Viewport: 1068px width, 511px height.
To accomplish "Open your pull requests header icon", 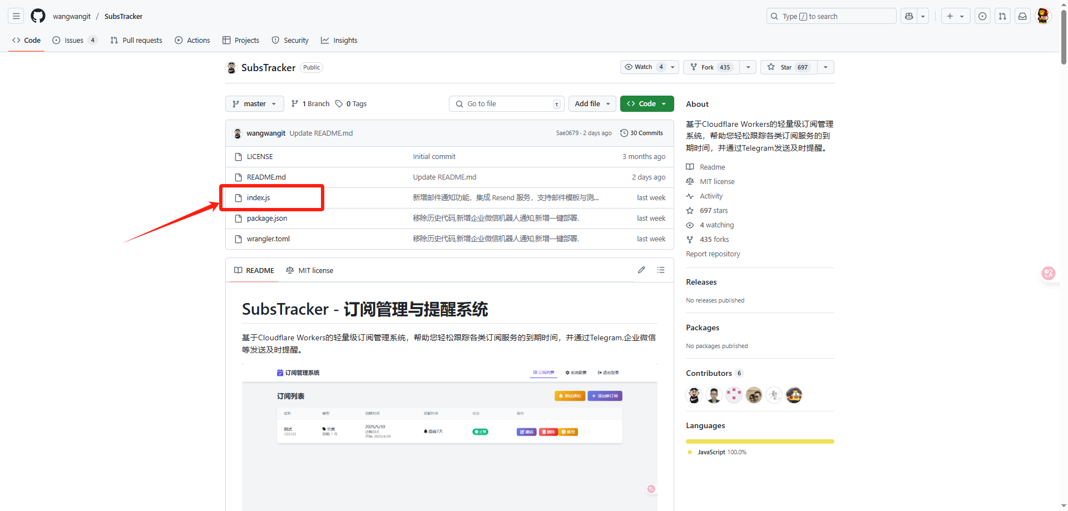I will 1002,16.
